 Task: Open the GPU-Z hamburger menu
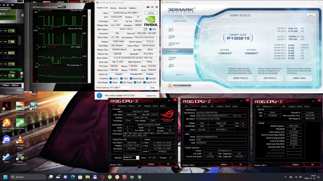[x=157, y=7]
